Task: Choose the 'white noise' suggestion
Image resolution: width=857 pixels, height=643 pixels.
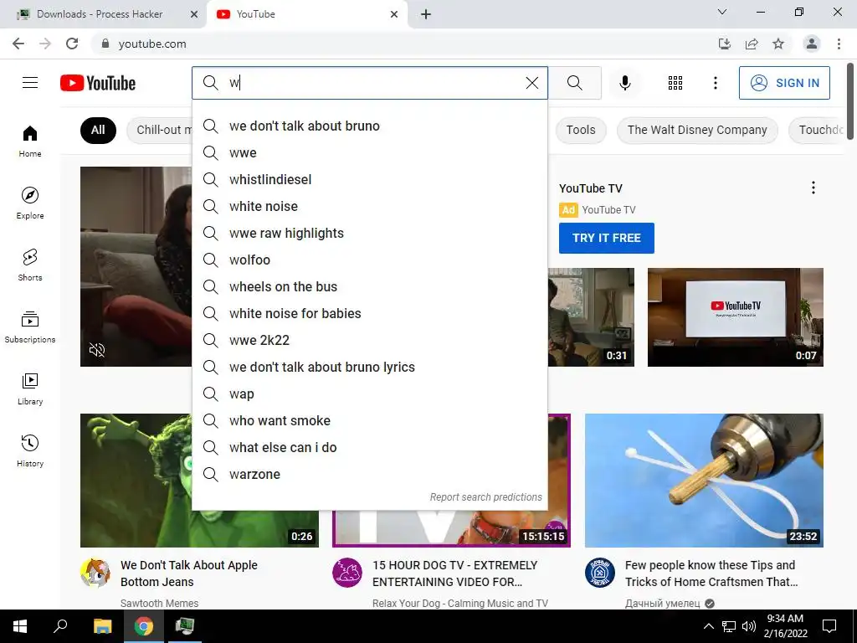Action: click(x=369, y=206)
